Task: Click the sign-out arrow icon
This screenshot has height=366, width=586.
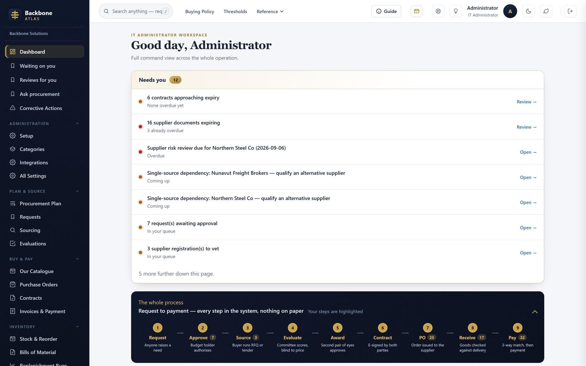Action: coord(570,11)
